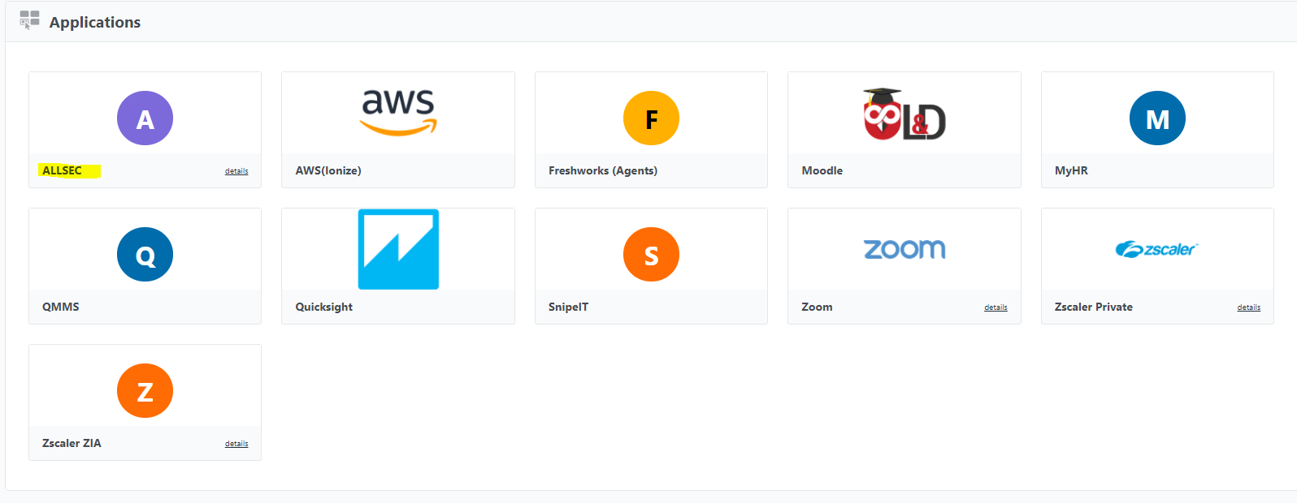Click the QMMS label
The height and width of the screenshot is (503, 1297).
(x=61, y=307)
